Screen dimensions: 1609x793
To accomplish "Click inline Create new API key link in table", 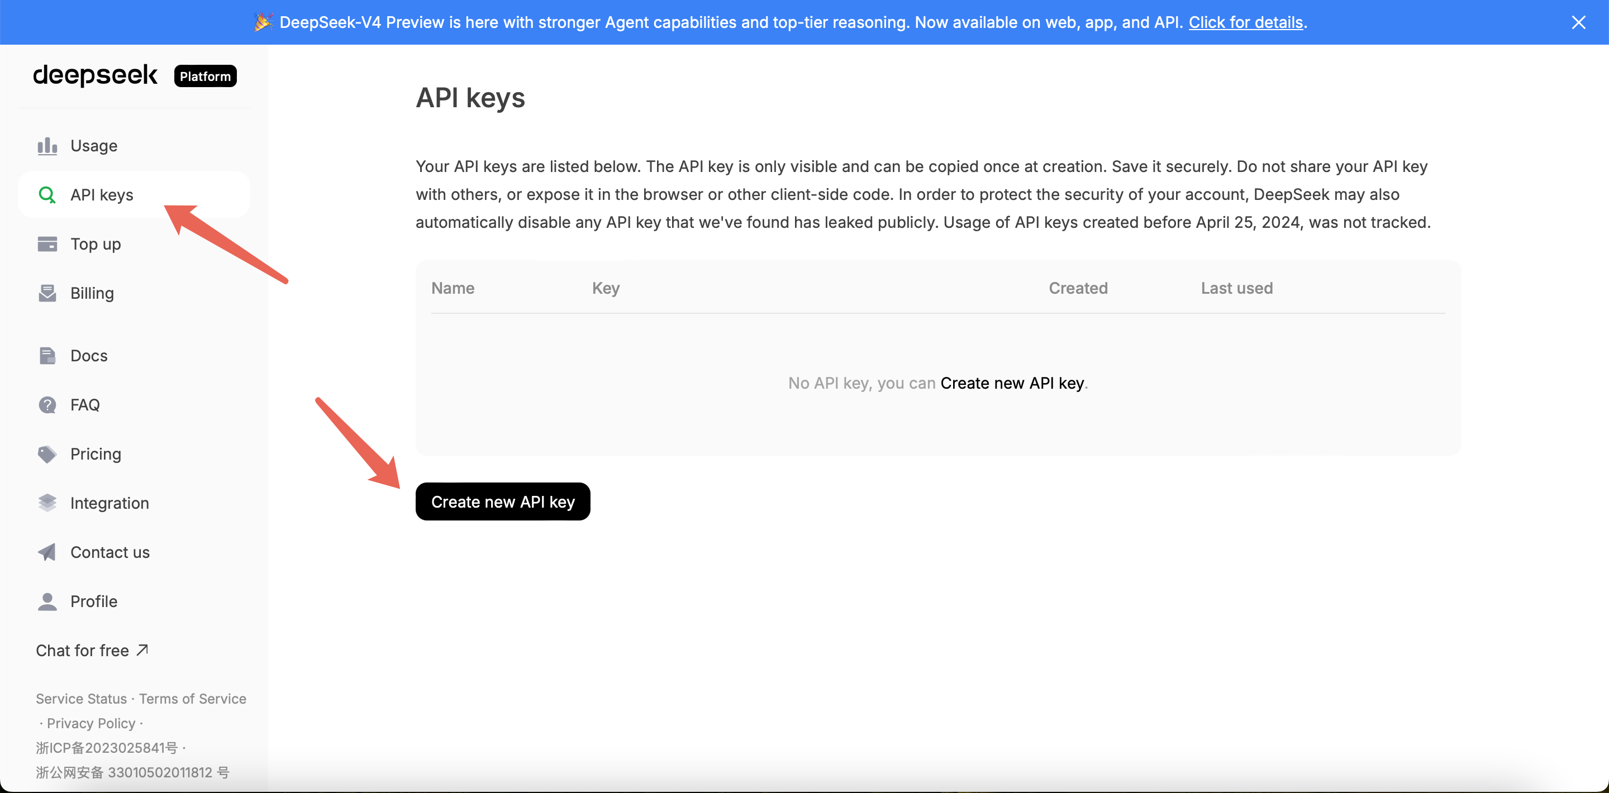I will pyautogui.click(x=1012, y=384).
